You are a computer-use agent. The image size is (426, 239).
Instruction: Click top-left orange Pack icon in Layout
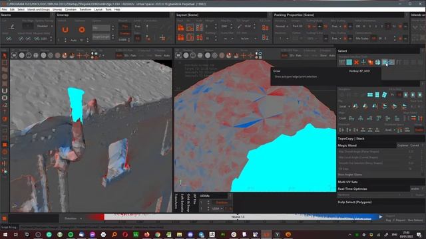click(x=180, y=27)
